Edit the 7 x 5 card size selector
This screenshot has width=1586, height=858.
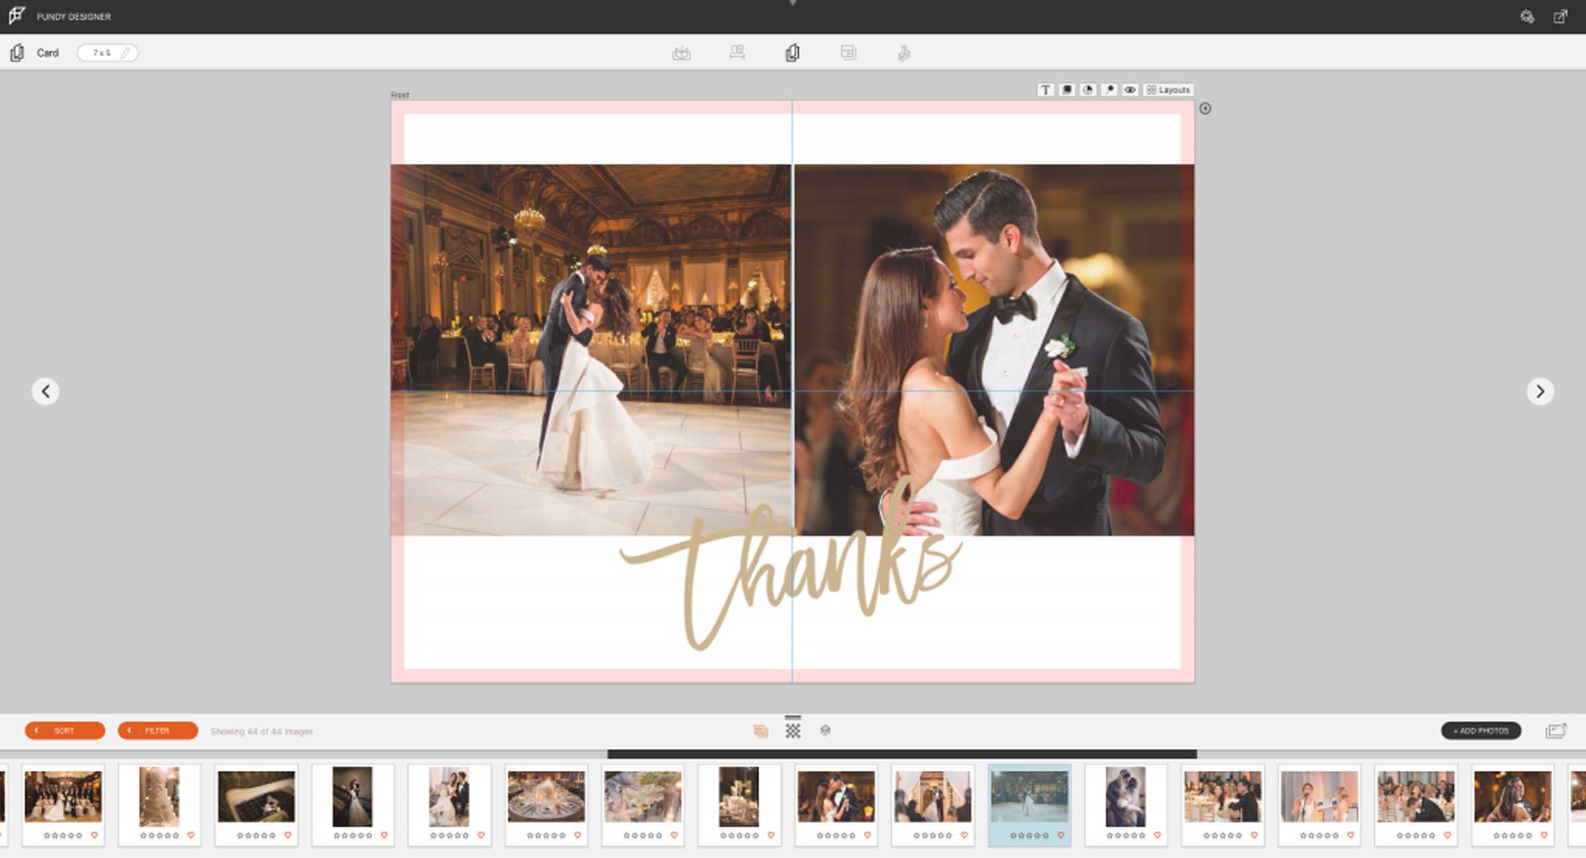pos(108,53)
